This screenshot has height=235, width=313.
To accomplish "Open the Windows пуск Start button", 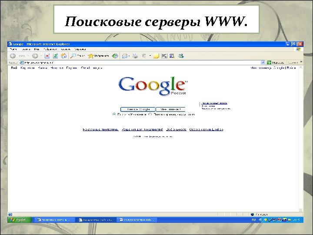I will pyautogui.click(x=20, y=220).
